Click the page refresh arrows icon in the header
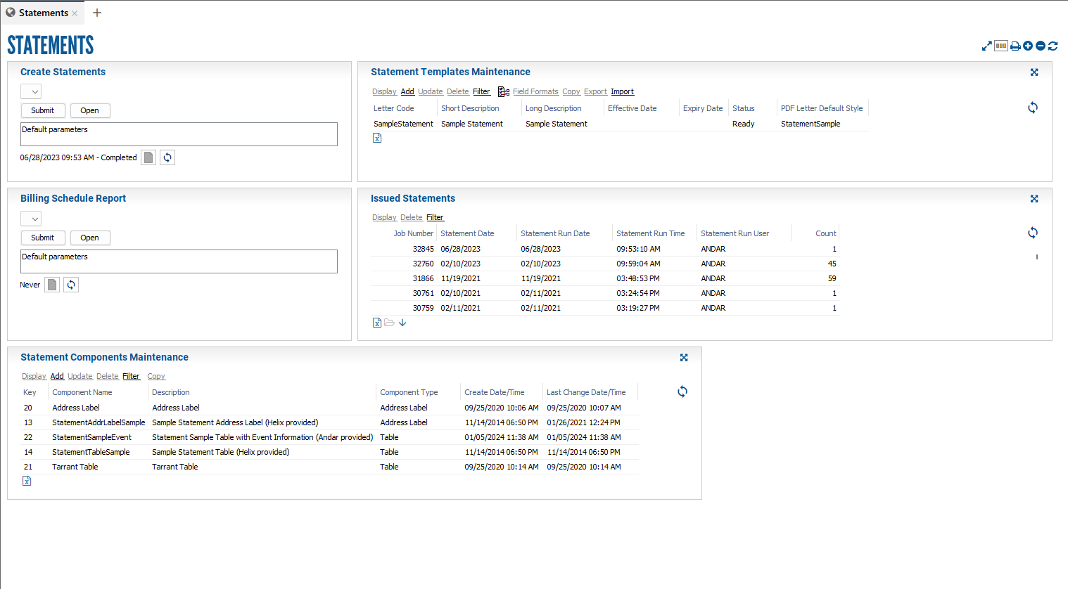Viewport: 1068px width, 589px height. [x=1053, y=46]
